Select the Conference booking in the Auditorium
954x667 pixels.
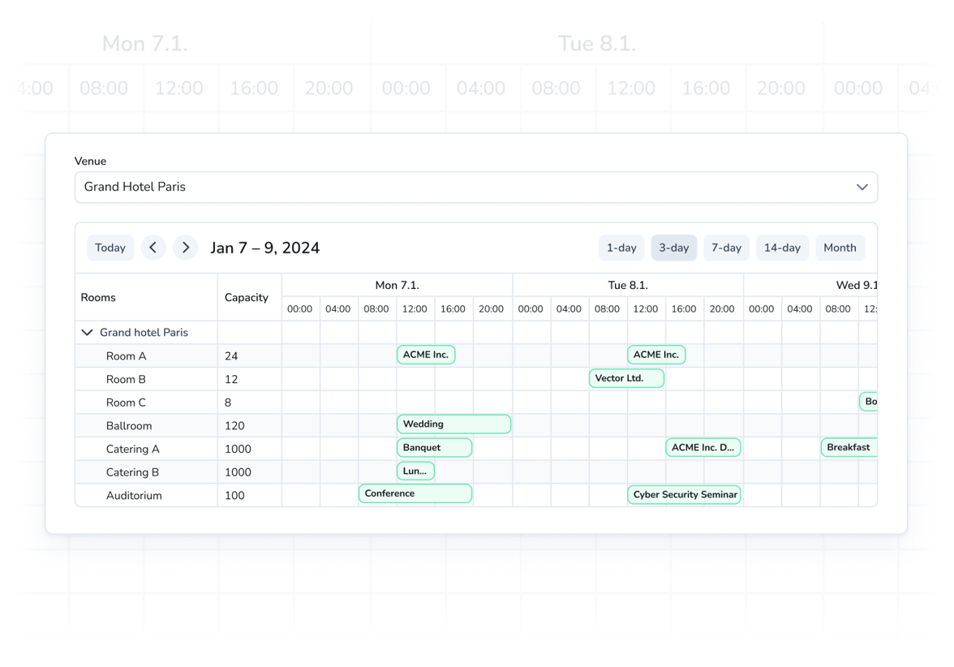click(x=415, y=493)
